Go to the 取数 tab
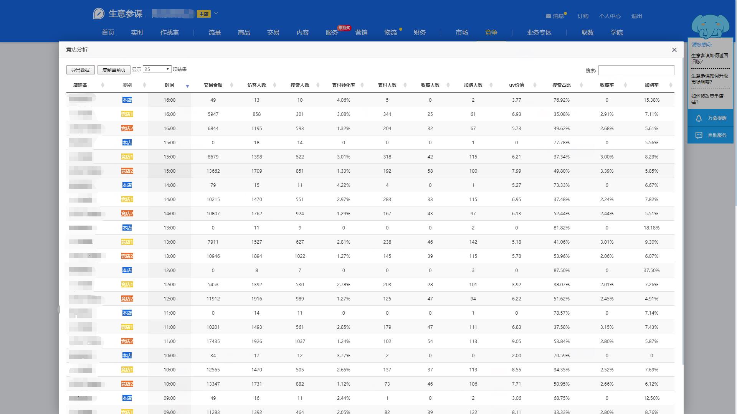Viewport: 737px width, 414px height. tap(588, 33)
